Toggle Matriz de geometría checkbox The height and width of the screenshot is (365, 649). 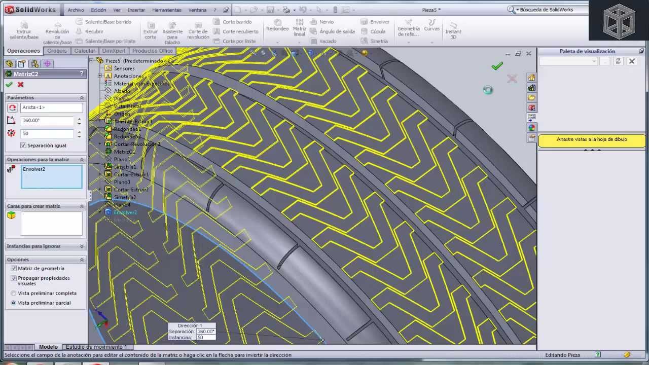pyautogui.click(x=14, y=268)
